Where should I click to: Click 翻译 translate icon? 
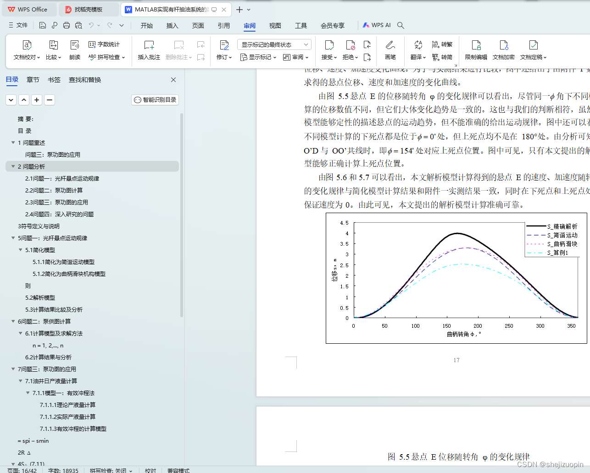(418, 50)
